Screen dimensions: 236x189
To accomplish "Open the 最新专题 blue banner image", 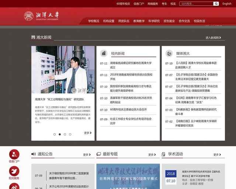I will coord(128,176).
